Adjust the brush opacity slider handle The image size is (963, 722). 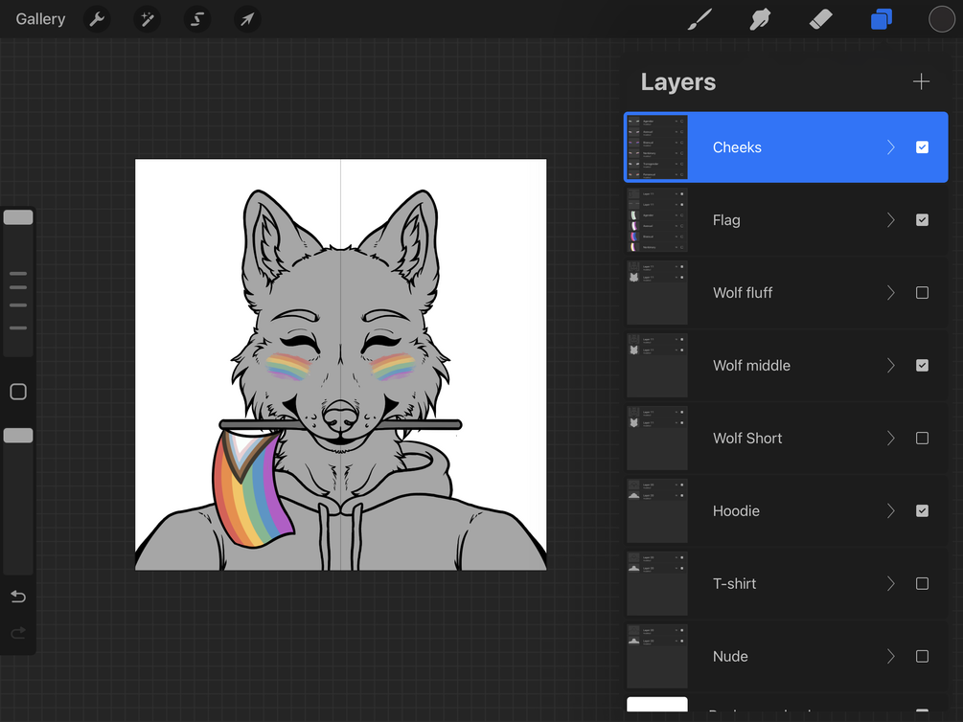[x=18, y=436]
